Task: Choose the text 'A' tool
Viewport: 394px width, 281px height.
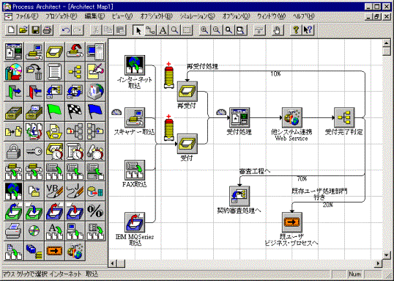Action: [163, 30]
